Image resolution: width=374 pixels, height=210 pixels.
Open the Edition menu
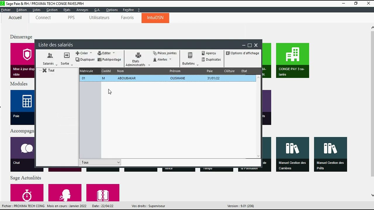21,10
